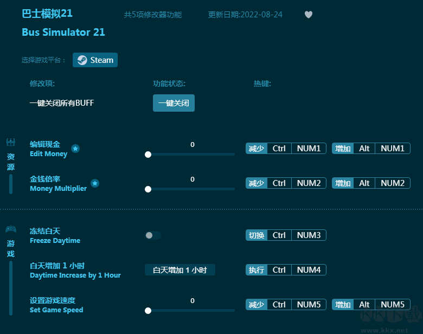423x334 pixels.
Task: Click the Bus Simulator 21 title
Action: coord(63,33)
